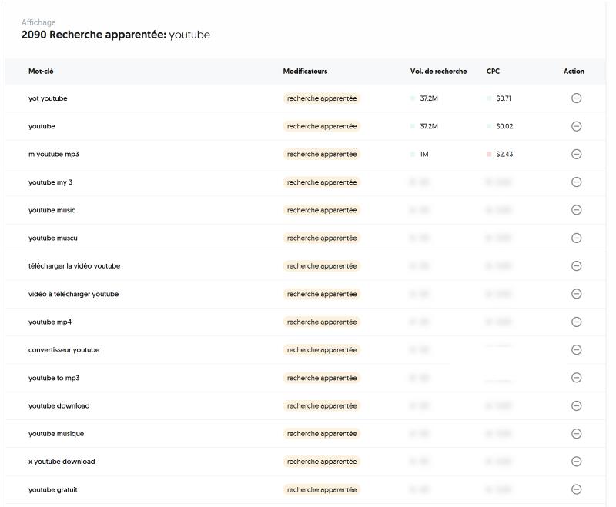Select the keyword text 'youtube' in second row

pyautogui.click(x=42, y=126)
